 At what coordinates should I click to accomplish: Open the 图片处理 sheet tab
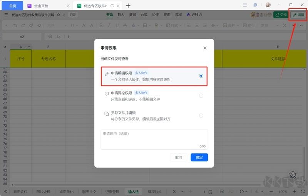[43, 192]
